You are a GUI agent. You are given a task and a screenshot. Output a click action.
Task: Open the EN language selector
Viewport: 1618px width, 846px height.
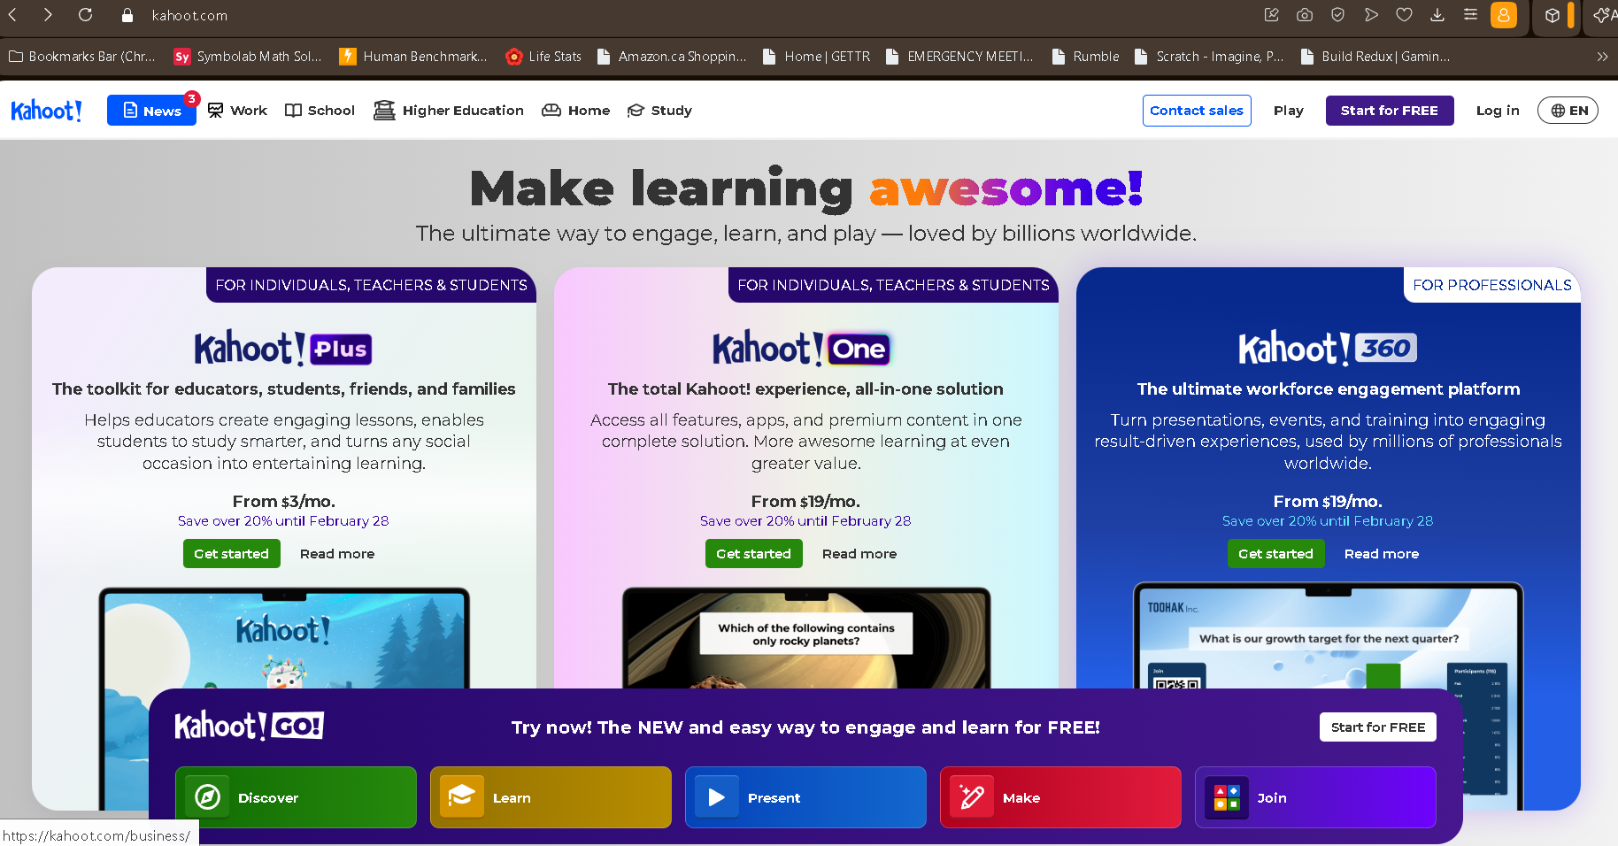1568,111
